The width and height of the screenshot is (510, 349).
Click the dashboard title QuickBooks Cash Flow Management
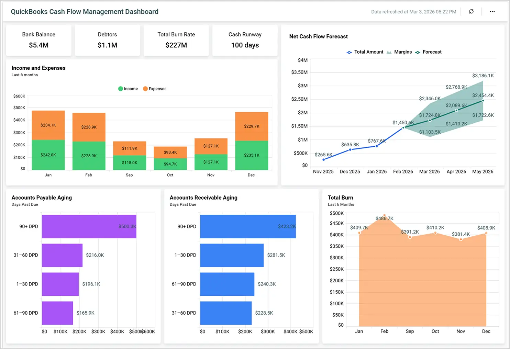tap(85, 12)
